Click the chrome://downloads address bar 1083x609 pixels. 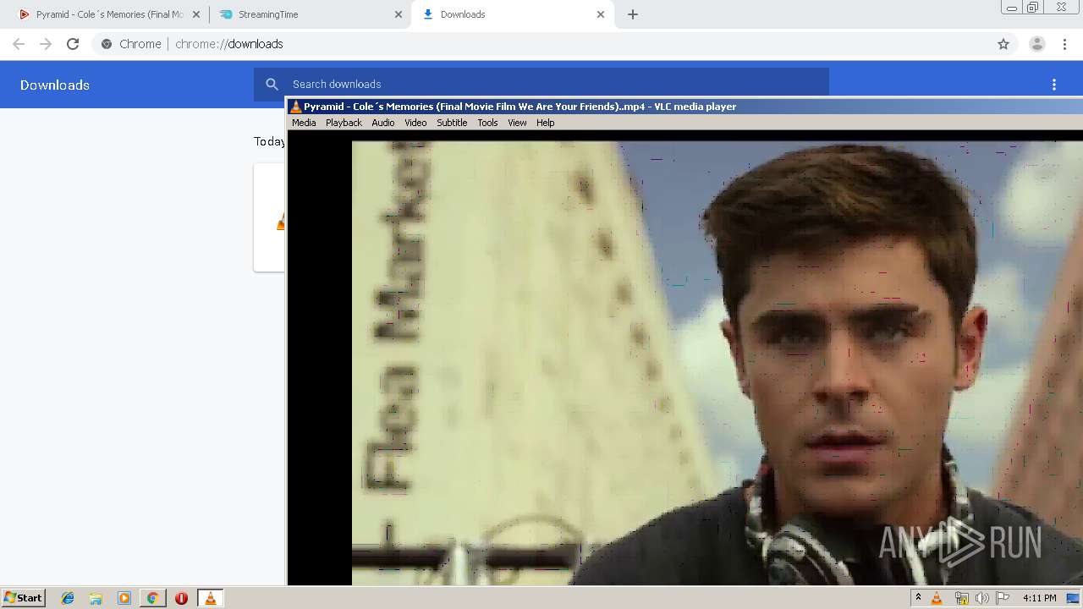tap(541, 44)
